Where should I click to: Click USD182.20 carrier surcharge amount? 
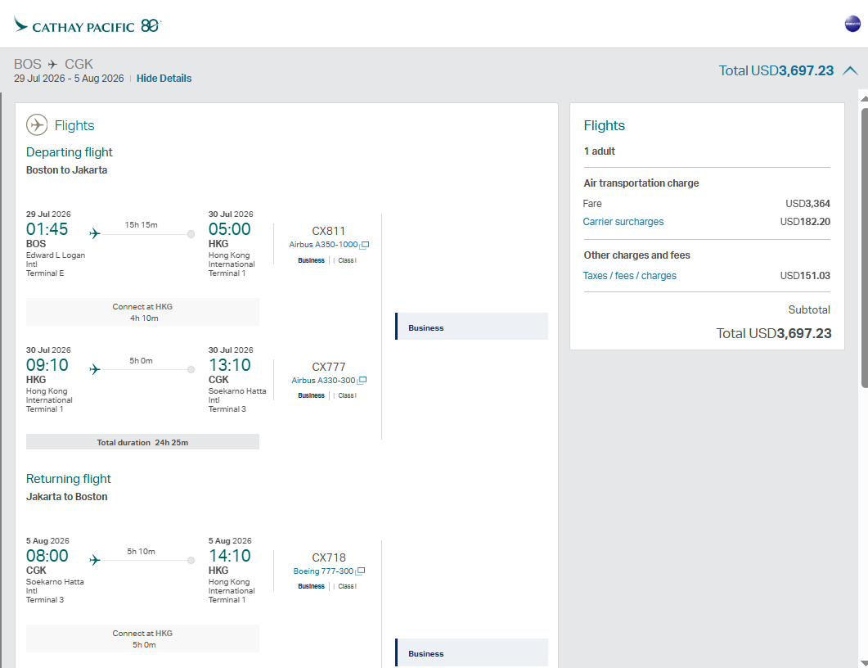tap(805, 222)
